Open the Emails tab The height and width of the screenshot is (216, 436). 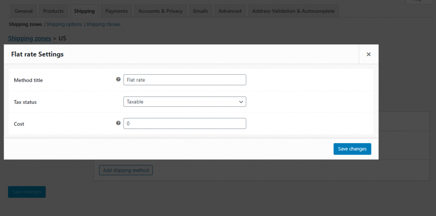[x=200, y=11]
